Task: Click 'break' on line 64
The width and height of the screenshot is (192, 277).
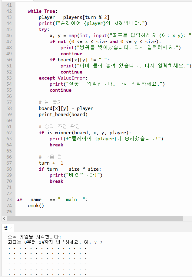Action: click(56, 145)
